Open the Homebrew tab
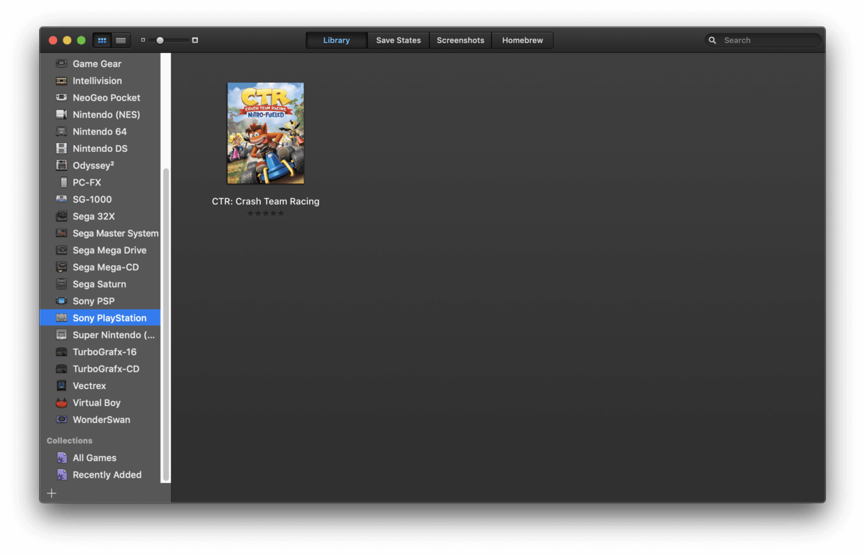Image resolution: width=865 pixels, height=555 pixels. [522, 40]
